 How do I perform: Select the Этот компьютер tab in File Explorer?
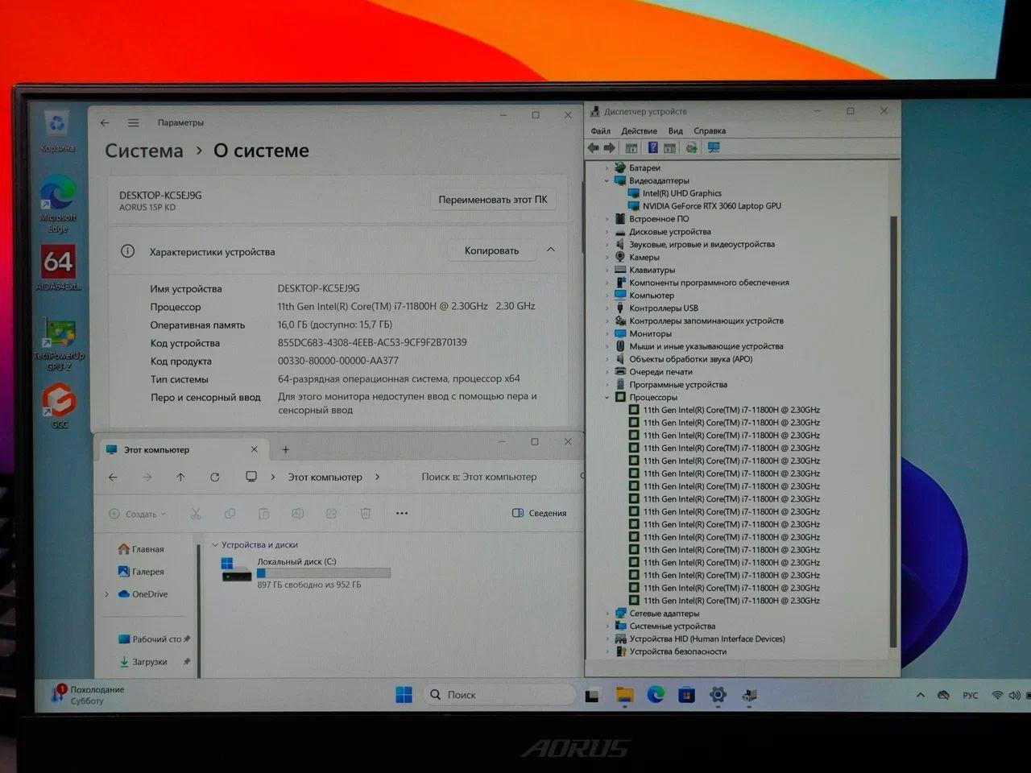pos(182,449)
